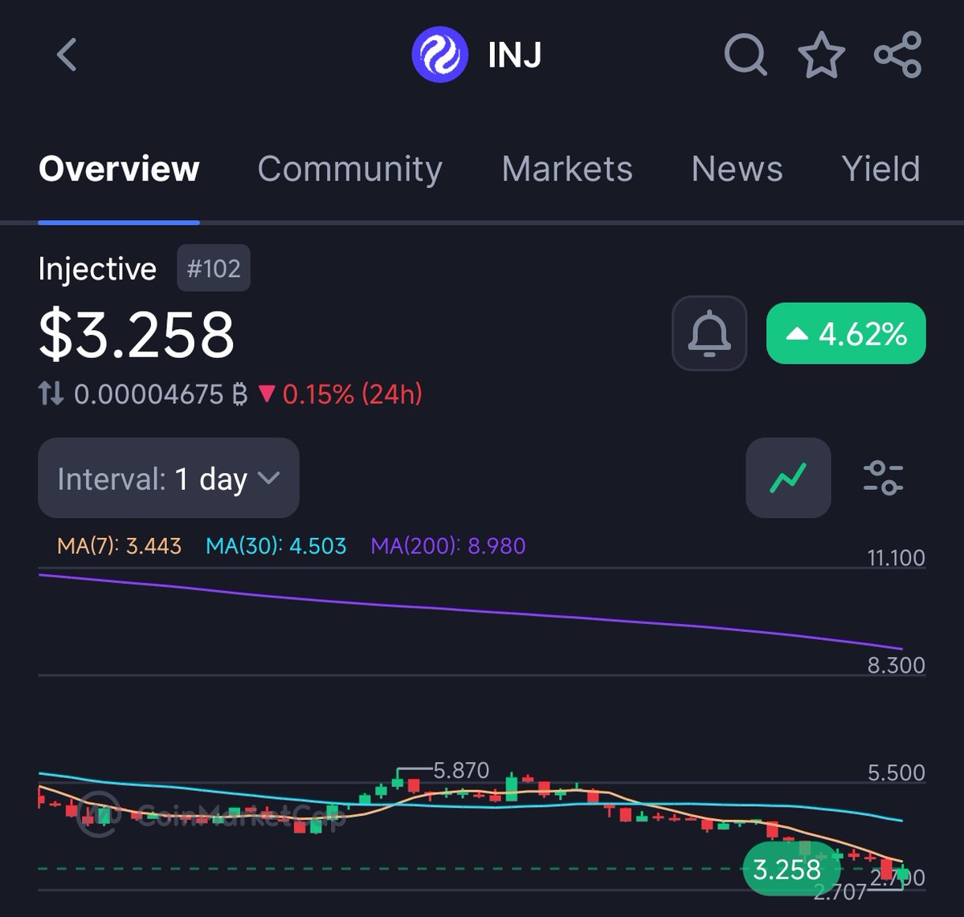Switch to the Community tab
964x917 pixels.
[x=349, y=169]
